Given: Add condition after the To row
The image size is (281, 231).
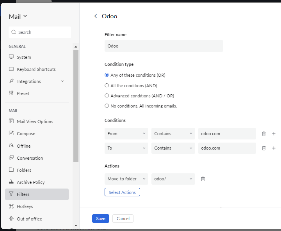Looking at the screenshot, I should tap(274, 148).
